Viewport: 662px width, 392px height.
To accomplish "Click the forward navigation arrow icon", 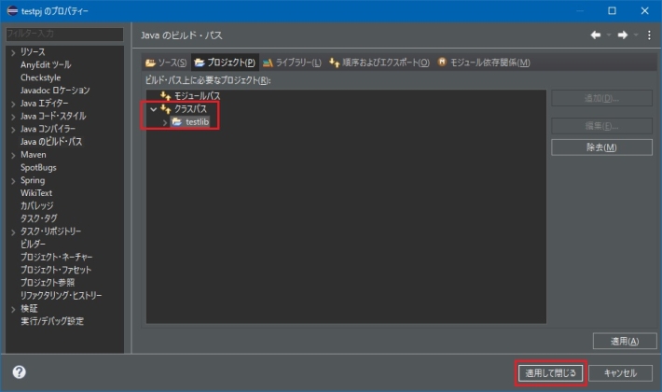I will (623, 35).
